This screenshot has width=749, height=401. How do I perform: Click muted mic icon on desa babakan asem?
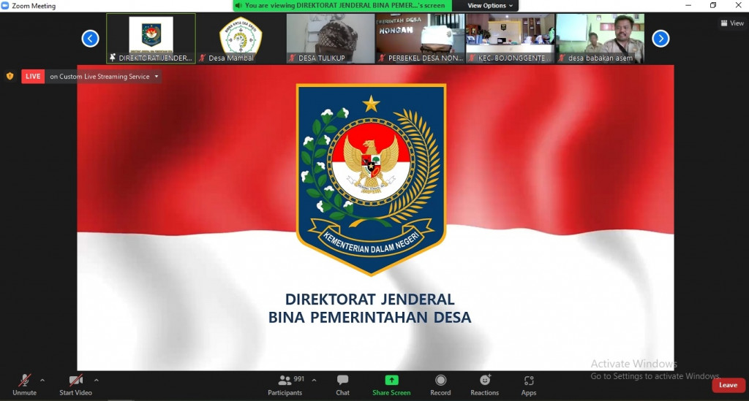[x=562, y=58]
